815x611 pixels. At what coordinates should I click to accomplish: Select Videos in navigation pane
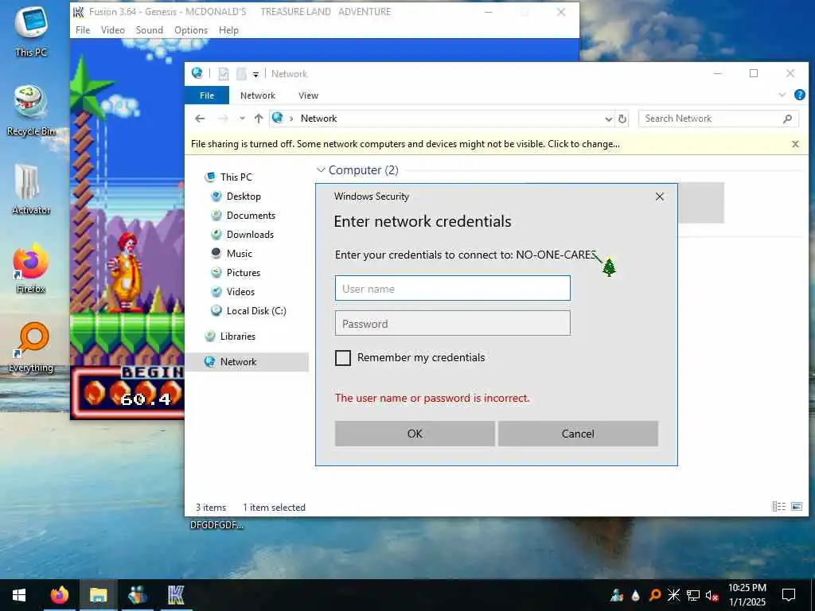(240, 291)
